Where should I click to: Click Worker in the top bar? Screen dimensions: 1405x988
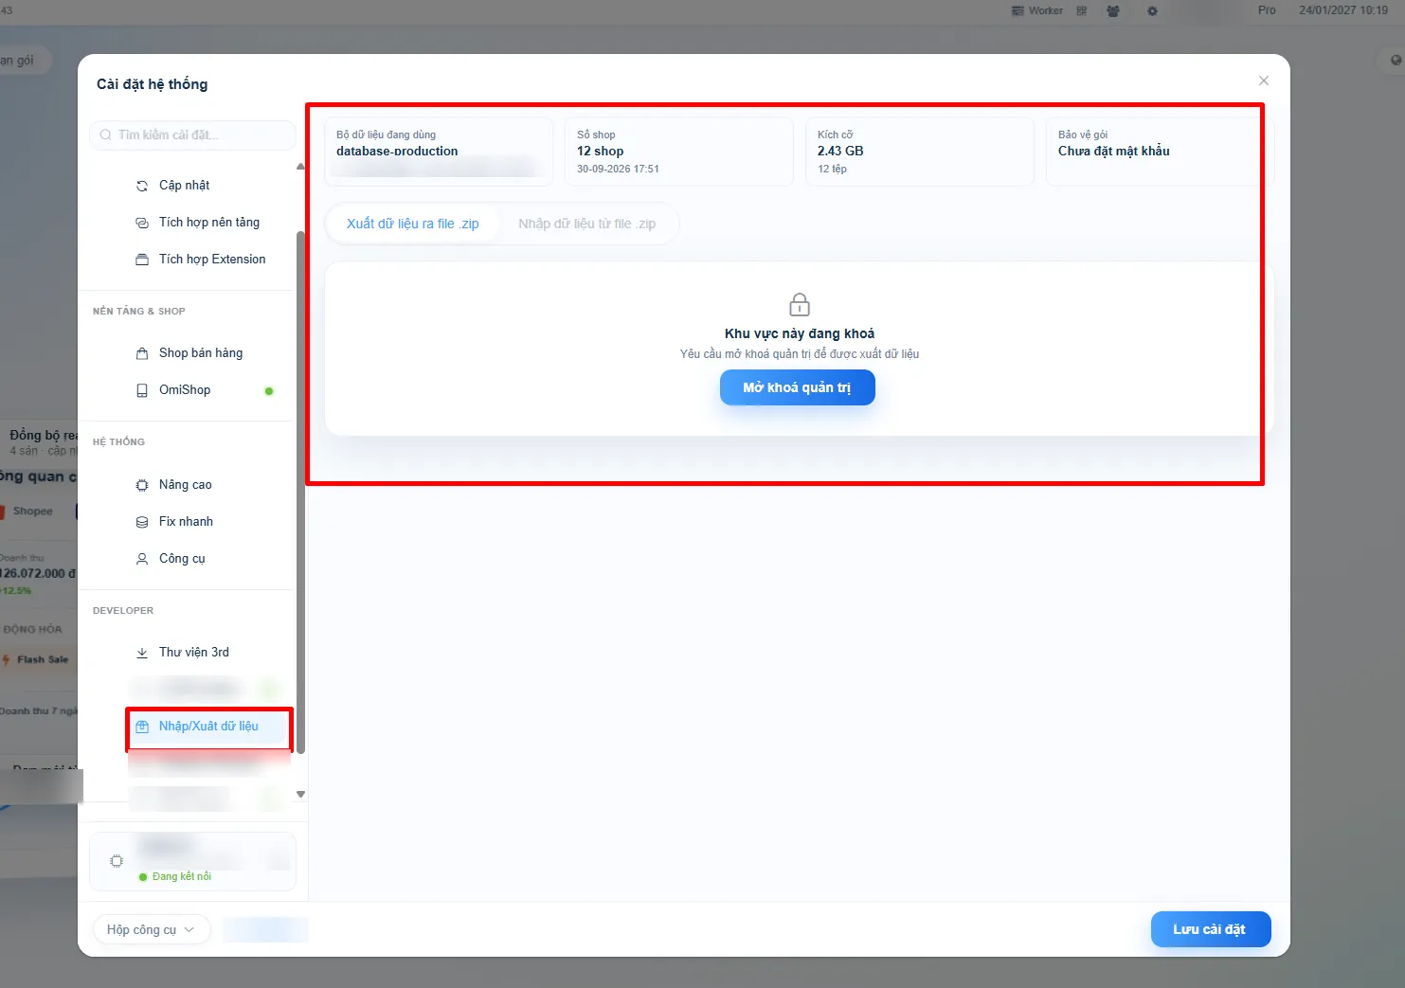[x=1037, y=10]
